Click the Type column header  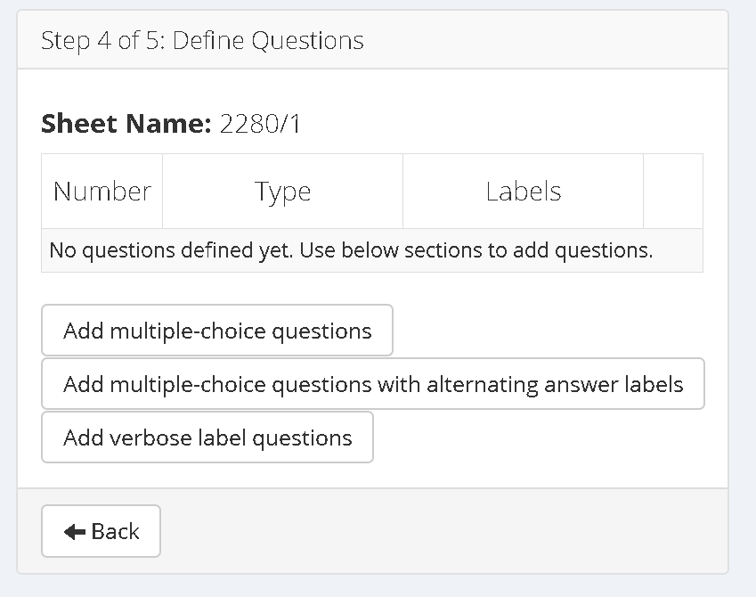[x=282, y=192]
